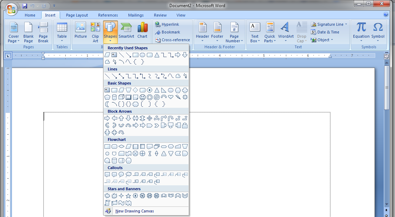
Task: Select the cube shape in Basic Shapes
Action: pos(121,97)
